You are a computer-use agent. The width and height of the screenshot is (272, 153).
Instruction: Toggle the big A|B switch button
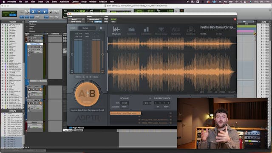(x=87, y=94)
